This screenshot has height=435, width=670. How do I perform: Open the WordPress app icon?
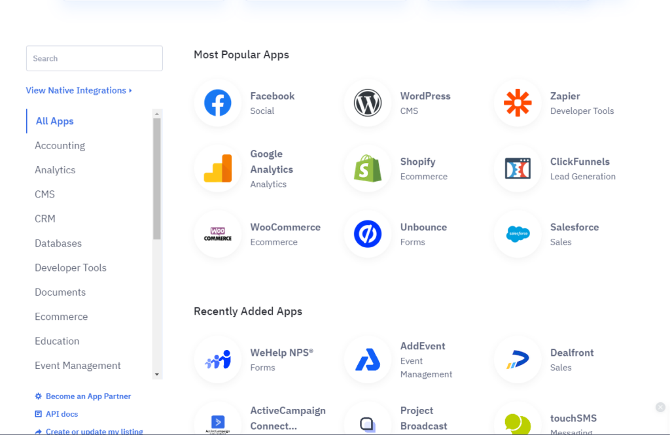pyautogui.click(x=368, y=103)
